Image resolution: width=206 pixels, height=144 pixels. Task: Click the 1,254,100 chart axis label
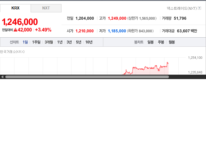[195, 58]
